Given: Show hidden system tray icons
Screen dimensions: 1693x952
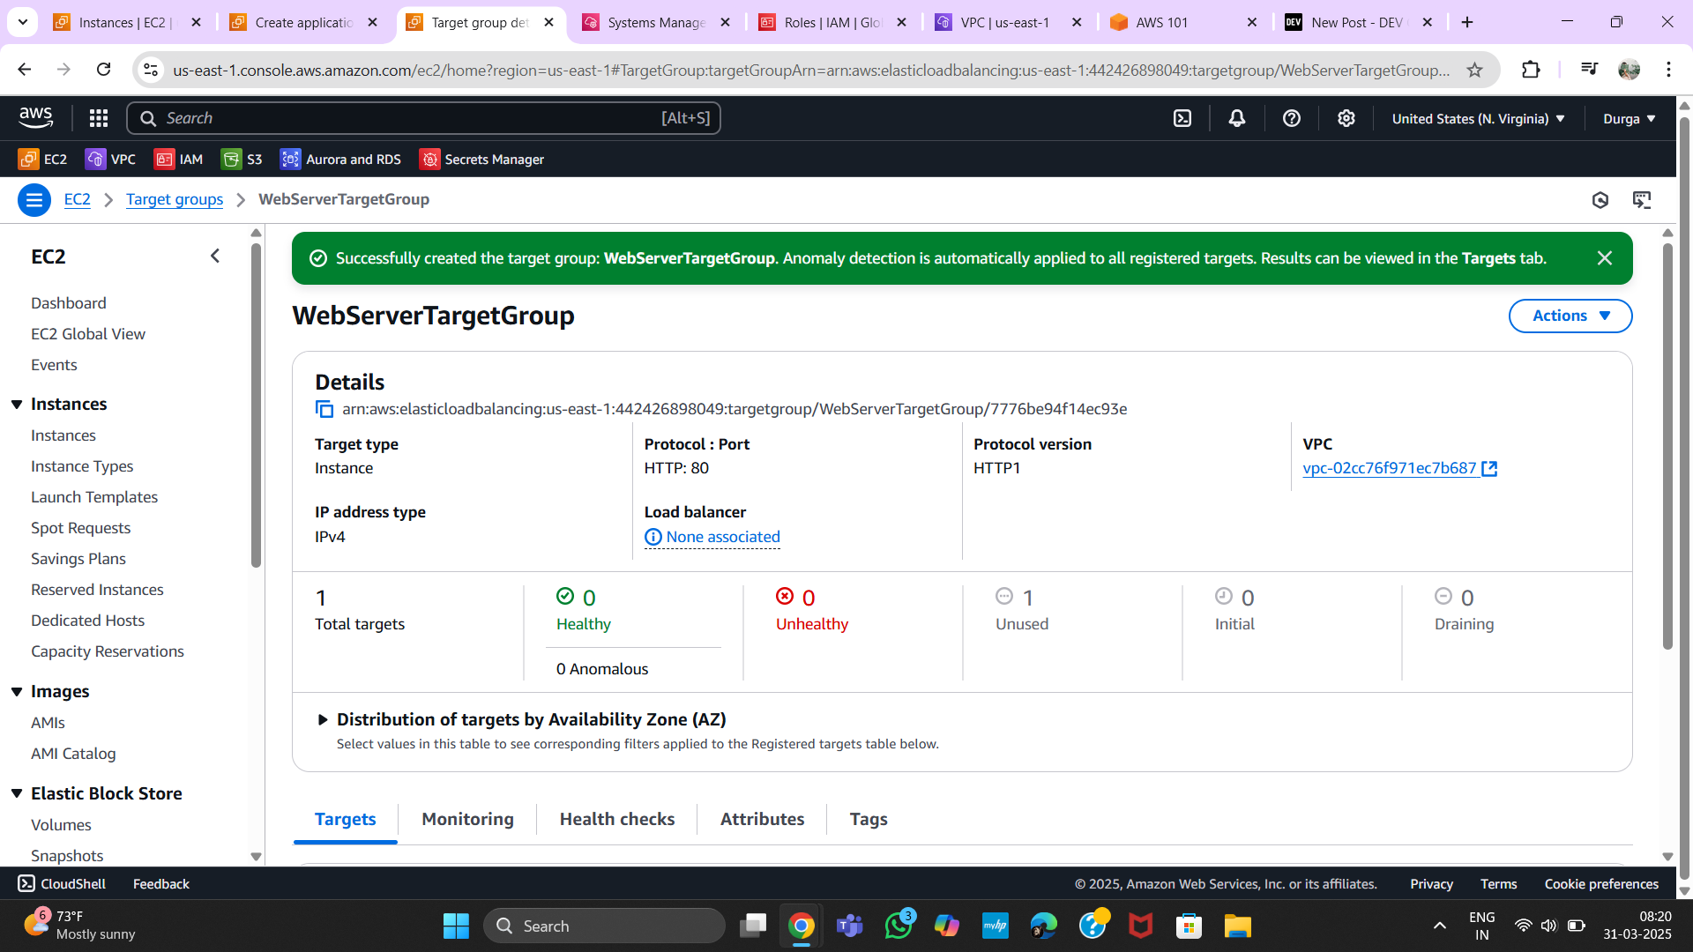Looking at the screenshot, I should click(1440, 926).
